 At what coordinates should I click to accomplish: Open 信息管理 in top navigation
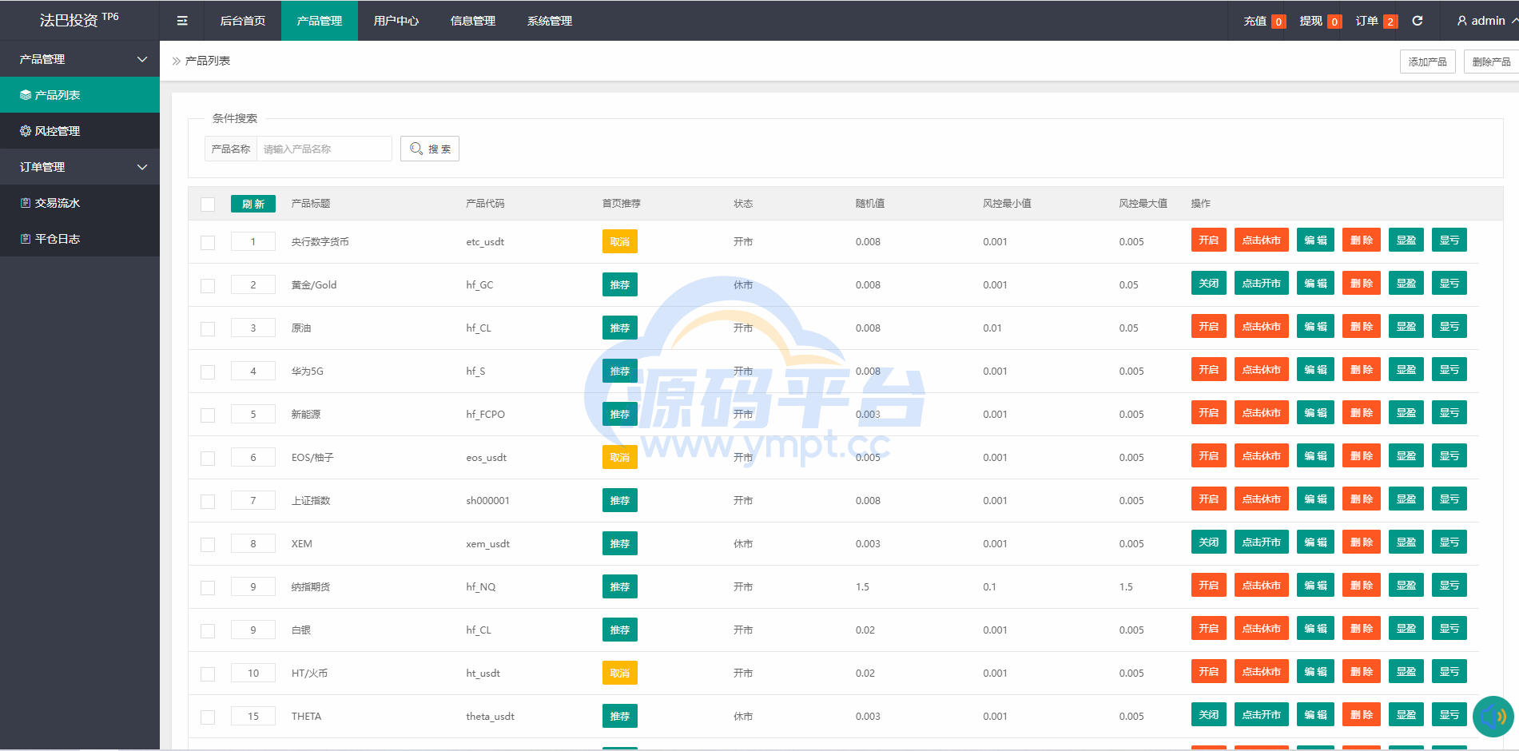pos(473,21)
